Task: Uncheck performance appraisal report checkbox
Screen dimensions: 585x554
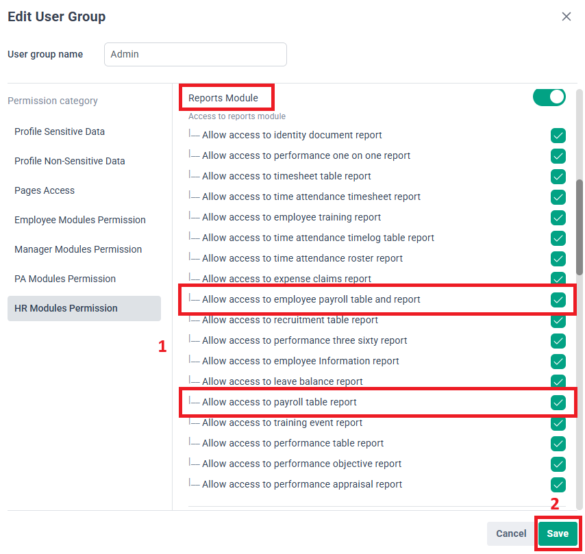Action: point(558,485)
